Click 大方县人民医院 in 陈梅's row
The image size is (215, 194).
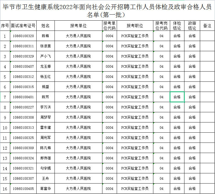point(78,36)
